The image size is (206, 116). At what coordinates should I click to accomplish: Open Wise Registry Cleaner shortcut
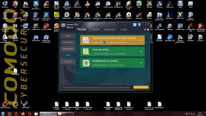click(x=67, y=5)
